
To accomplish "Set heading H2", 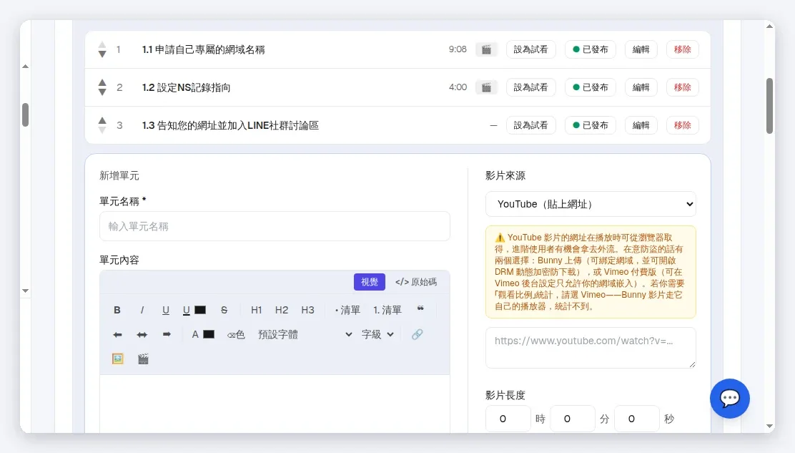I will point(282,310).
